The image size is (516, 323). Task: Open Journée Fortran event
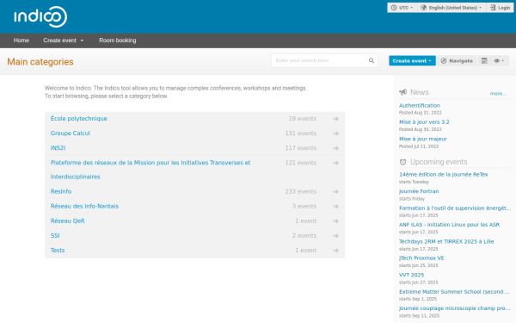419,191
